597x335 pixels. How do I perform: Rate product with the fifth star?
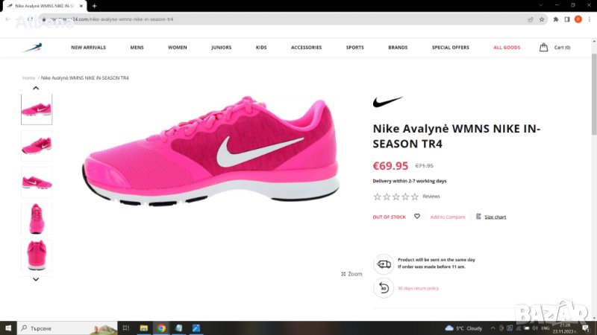pyautogui.click(x=415, y=197)
